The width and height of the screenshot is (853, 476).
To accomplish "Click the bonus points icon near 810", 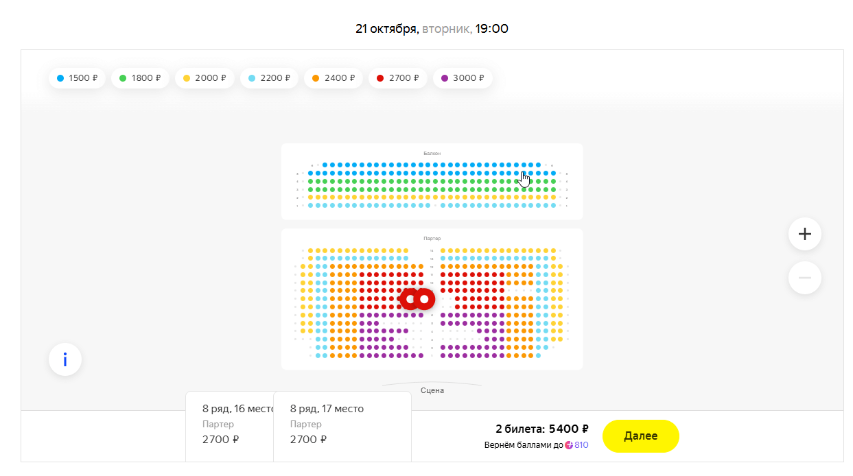I will 569,445.
